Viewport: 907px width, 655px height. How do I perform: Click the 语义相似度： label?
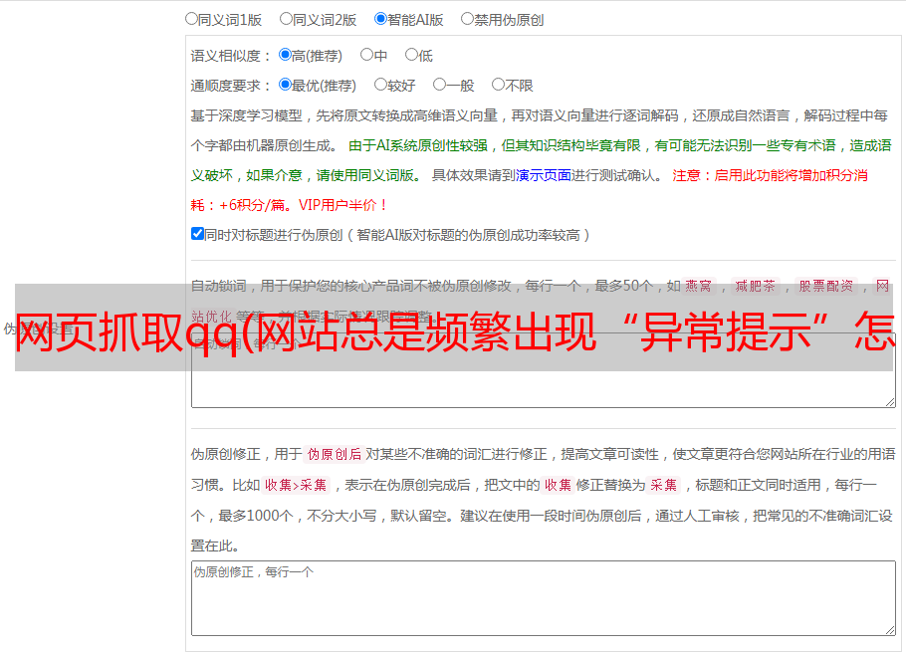pos(231,56)
